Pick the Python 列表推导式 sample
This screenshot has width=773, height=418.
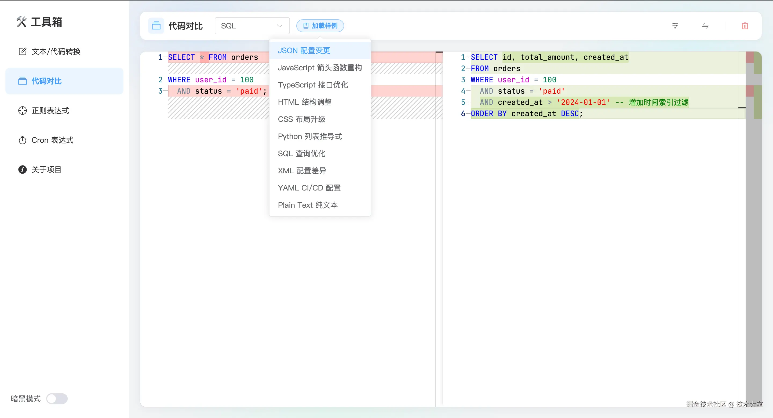point(310,137)
